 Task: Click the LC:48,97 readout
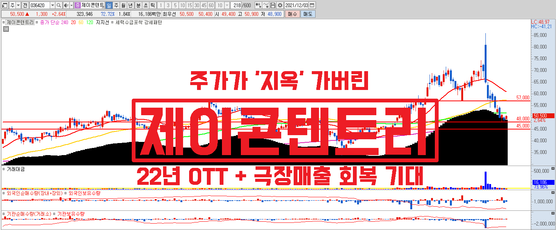tap(540, 22)
